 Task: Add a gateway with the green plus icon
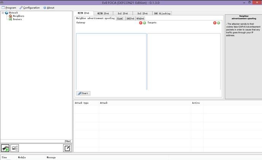pyautogui.click(x=144, y=23)
